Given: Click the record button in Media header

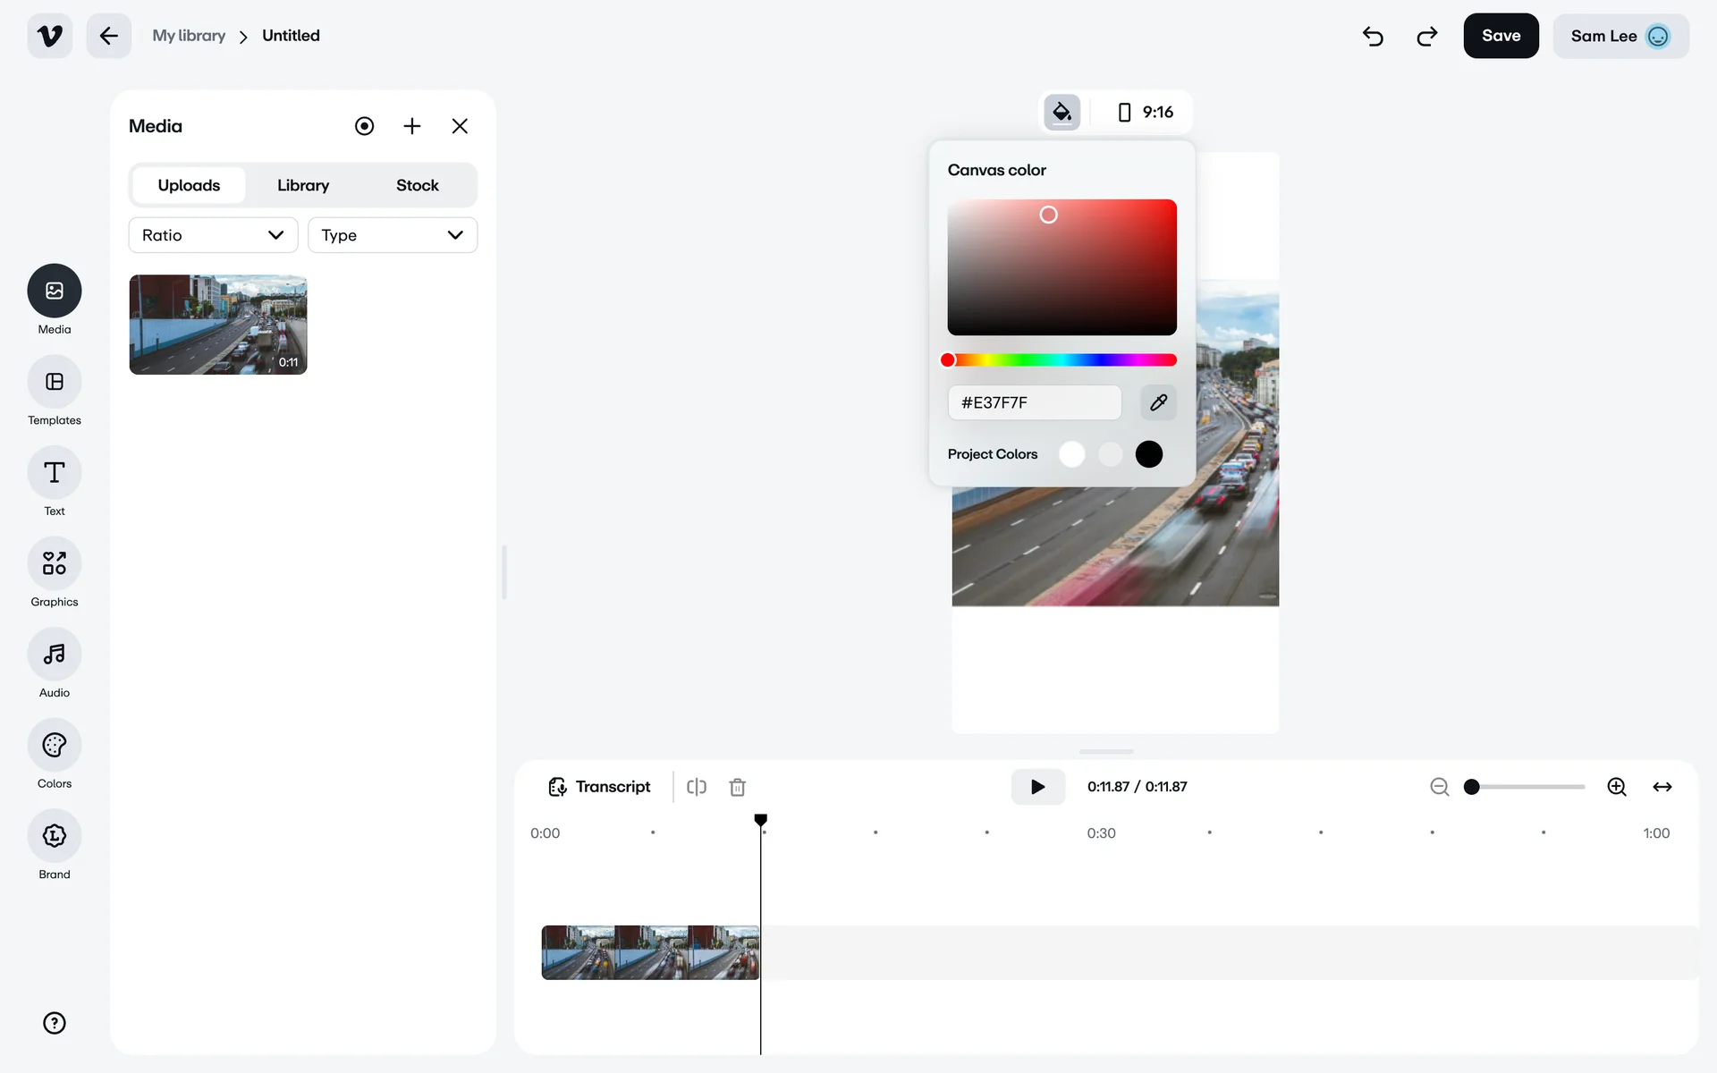Looking at the screenshot, I should click(364, 126).
